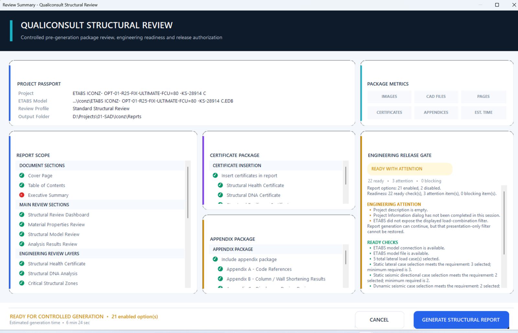Image resolution: width=518 pixels, height=333 pixels.
Task: Select the CERTIFICATES metric tile
Action: [389, 112]
